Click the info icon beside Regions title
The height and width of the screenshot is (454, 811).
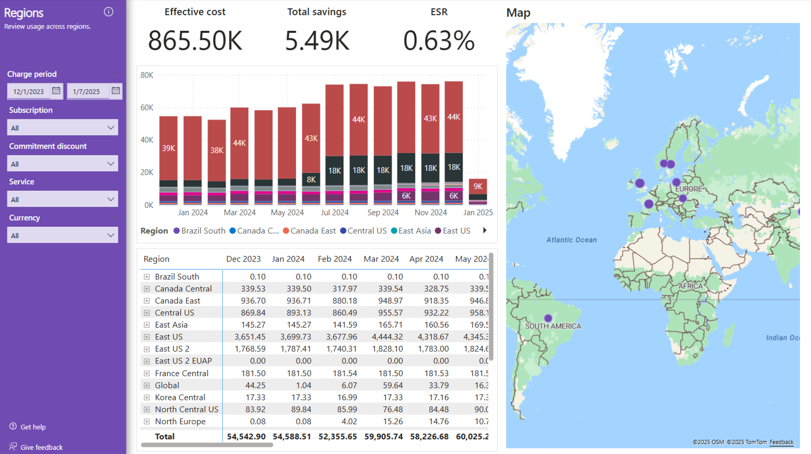[108, 12]
